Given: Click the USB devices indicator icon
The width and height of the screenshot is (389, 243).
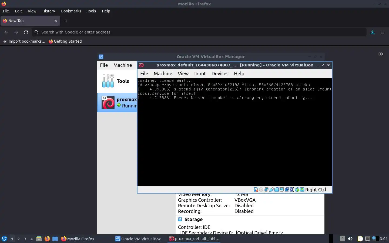Looking at the screenshot, I should 271,190.
